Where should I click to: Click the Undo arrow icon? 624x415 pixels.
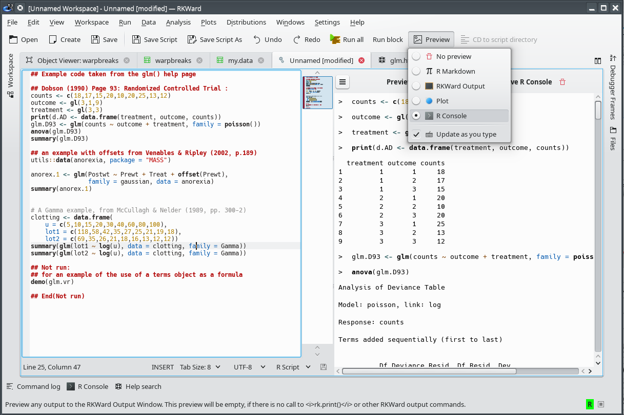tap(256, 39)
